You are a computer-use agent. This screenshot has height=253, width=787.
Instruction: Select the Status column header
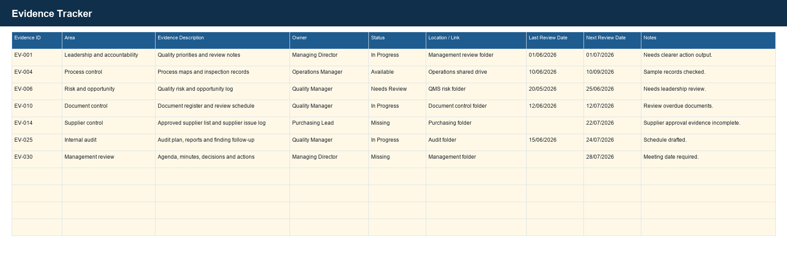[397, 40]
